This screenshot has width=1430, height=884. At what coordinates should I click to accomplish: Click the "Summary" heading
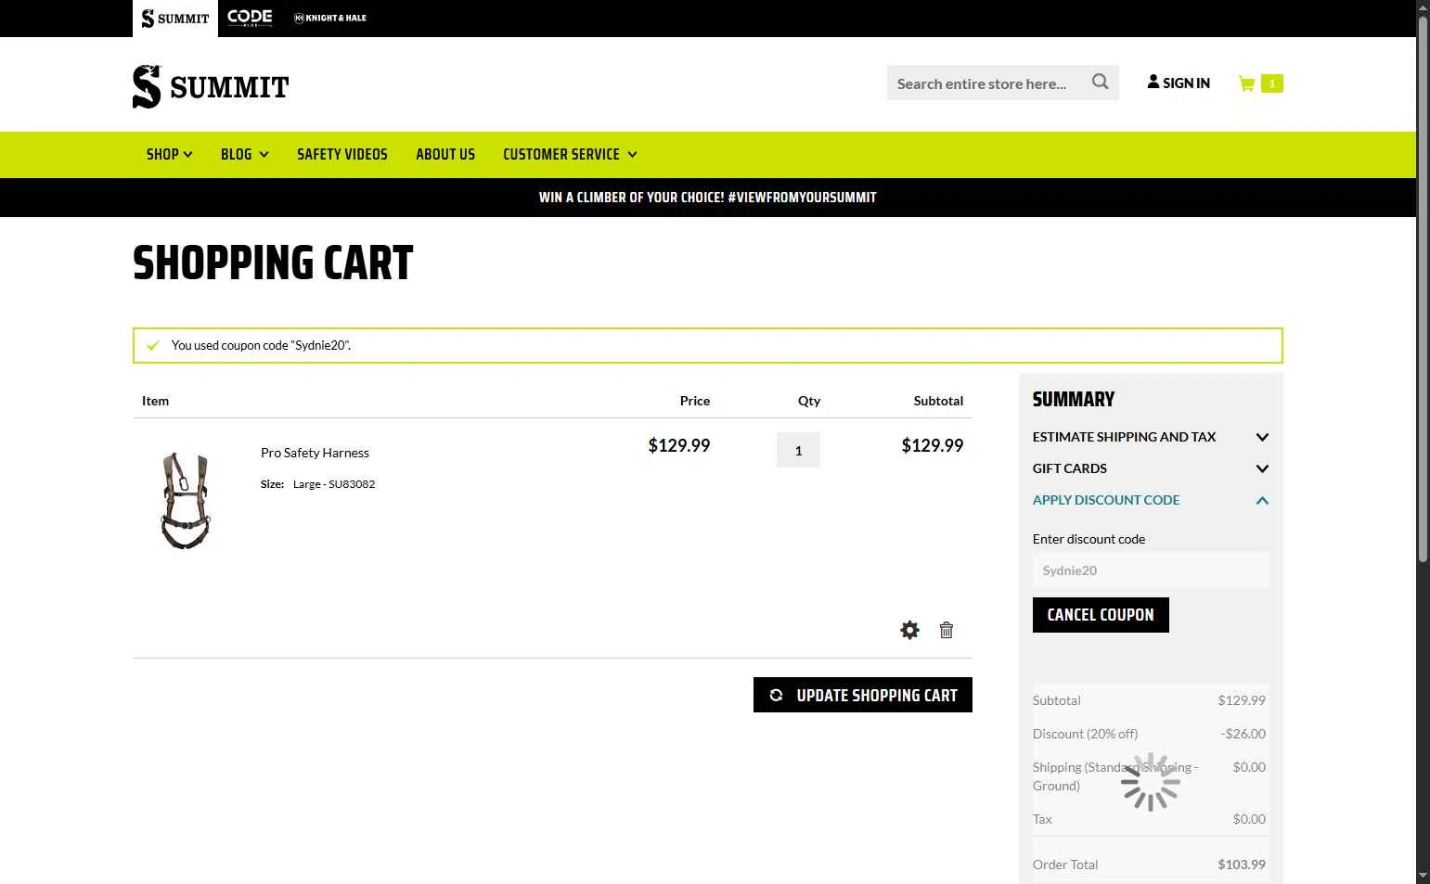pyautogui.click(x=1074, y=400)
